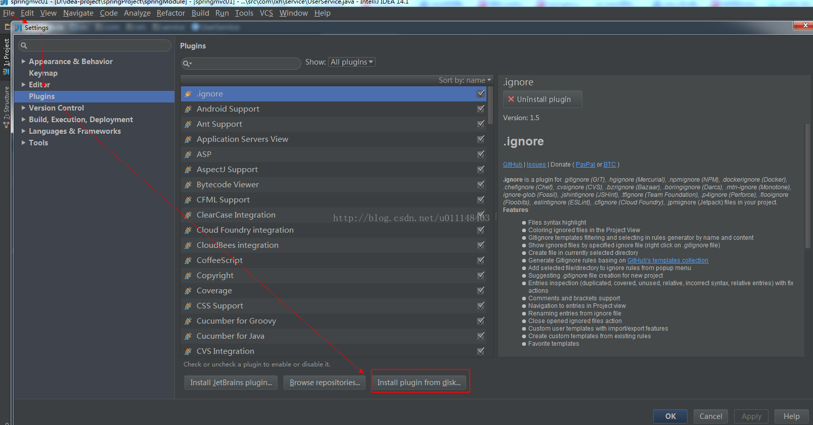Focus the settings search field
Viewport: 813px width, 425px height.
pyautogui.click(x=95, y=45)
